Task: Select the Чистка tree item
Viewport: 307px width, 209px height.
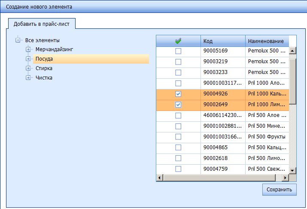Action: point(44,78)
